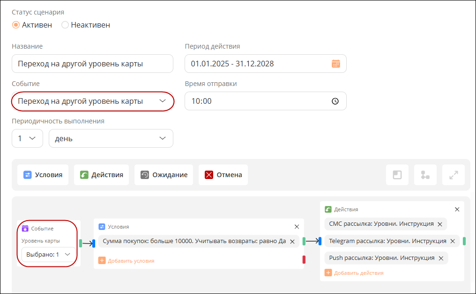Screen dimensions: 476x294
Task: Open the periodicity number dropdown
Action: (27, 138)
